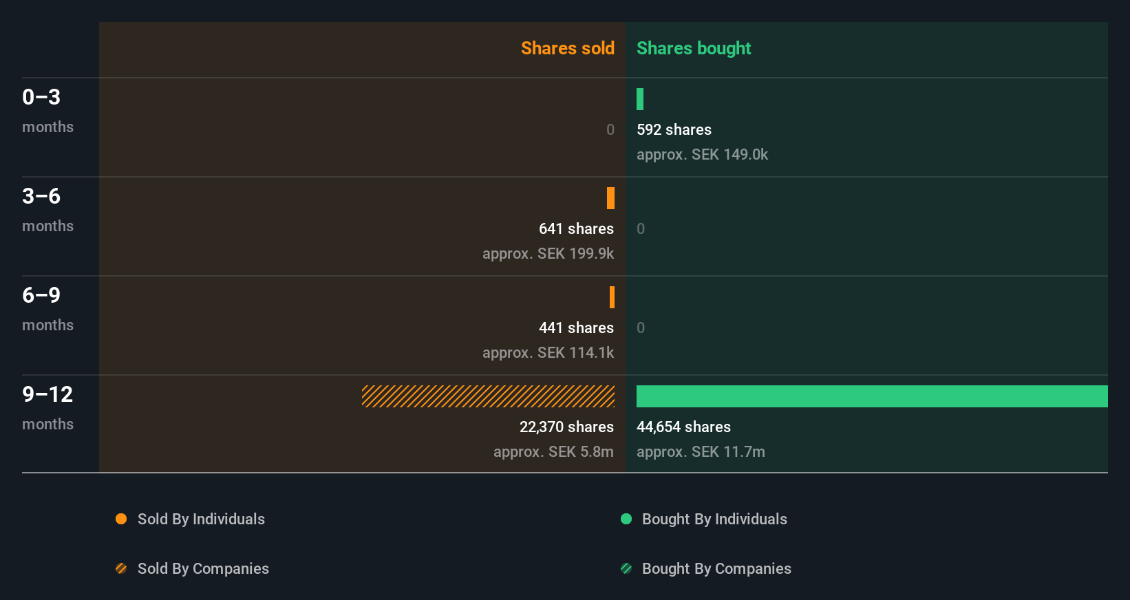Click the 22,370 shares value
The height and width of the screenshot is (600, 1130).
tap(566, 427)
